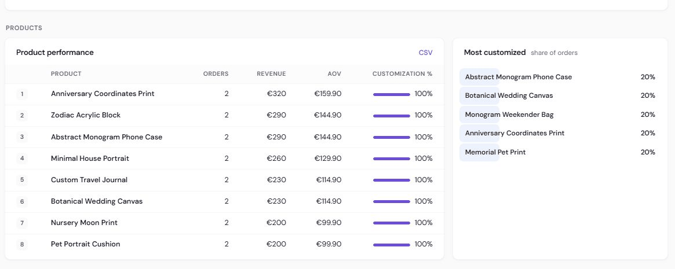Select Botanical Wedding Canvas in product table
This screenshot has width=675, height=269.
[96, 201]
